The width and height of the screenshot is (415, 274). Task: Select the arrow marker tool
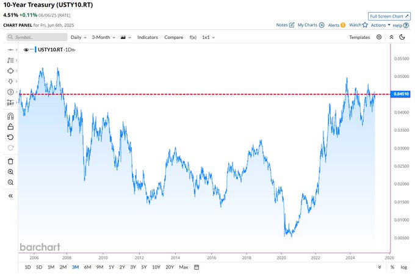10,81
